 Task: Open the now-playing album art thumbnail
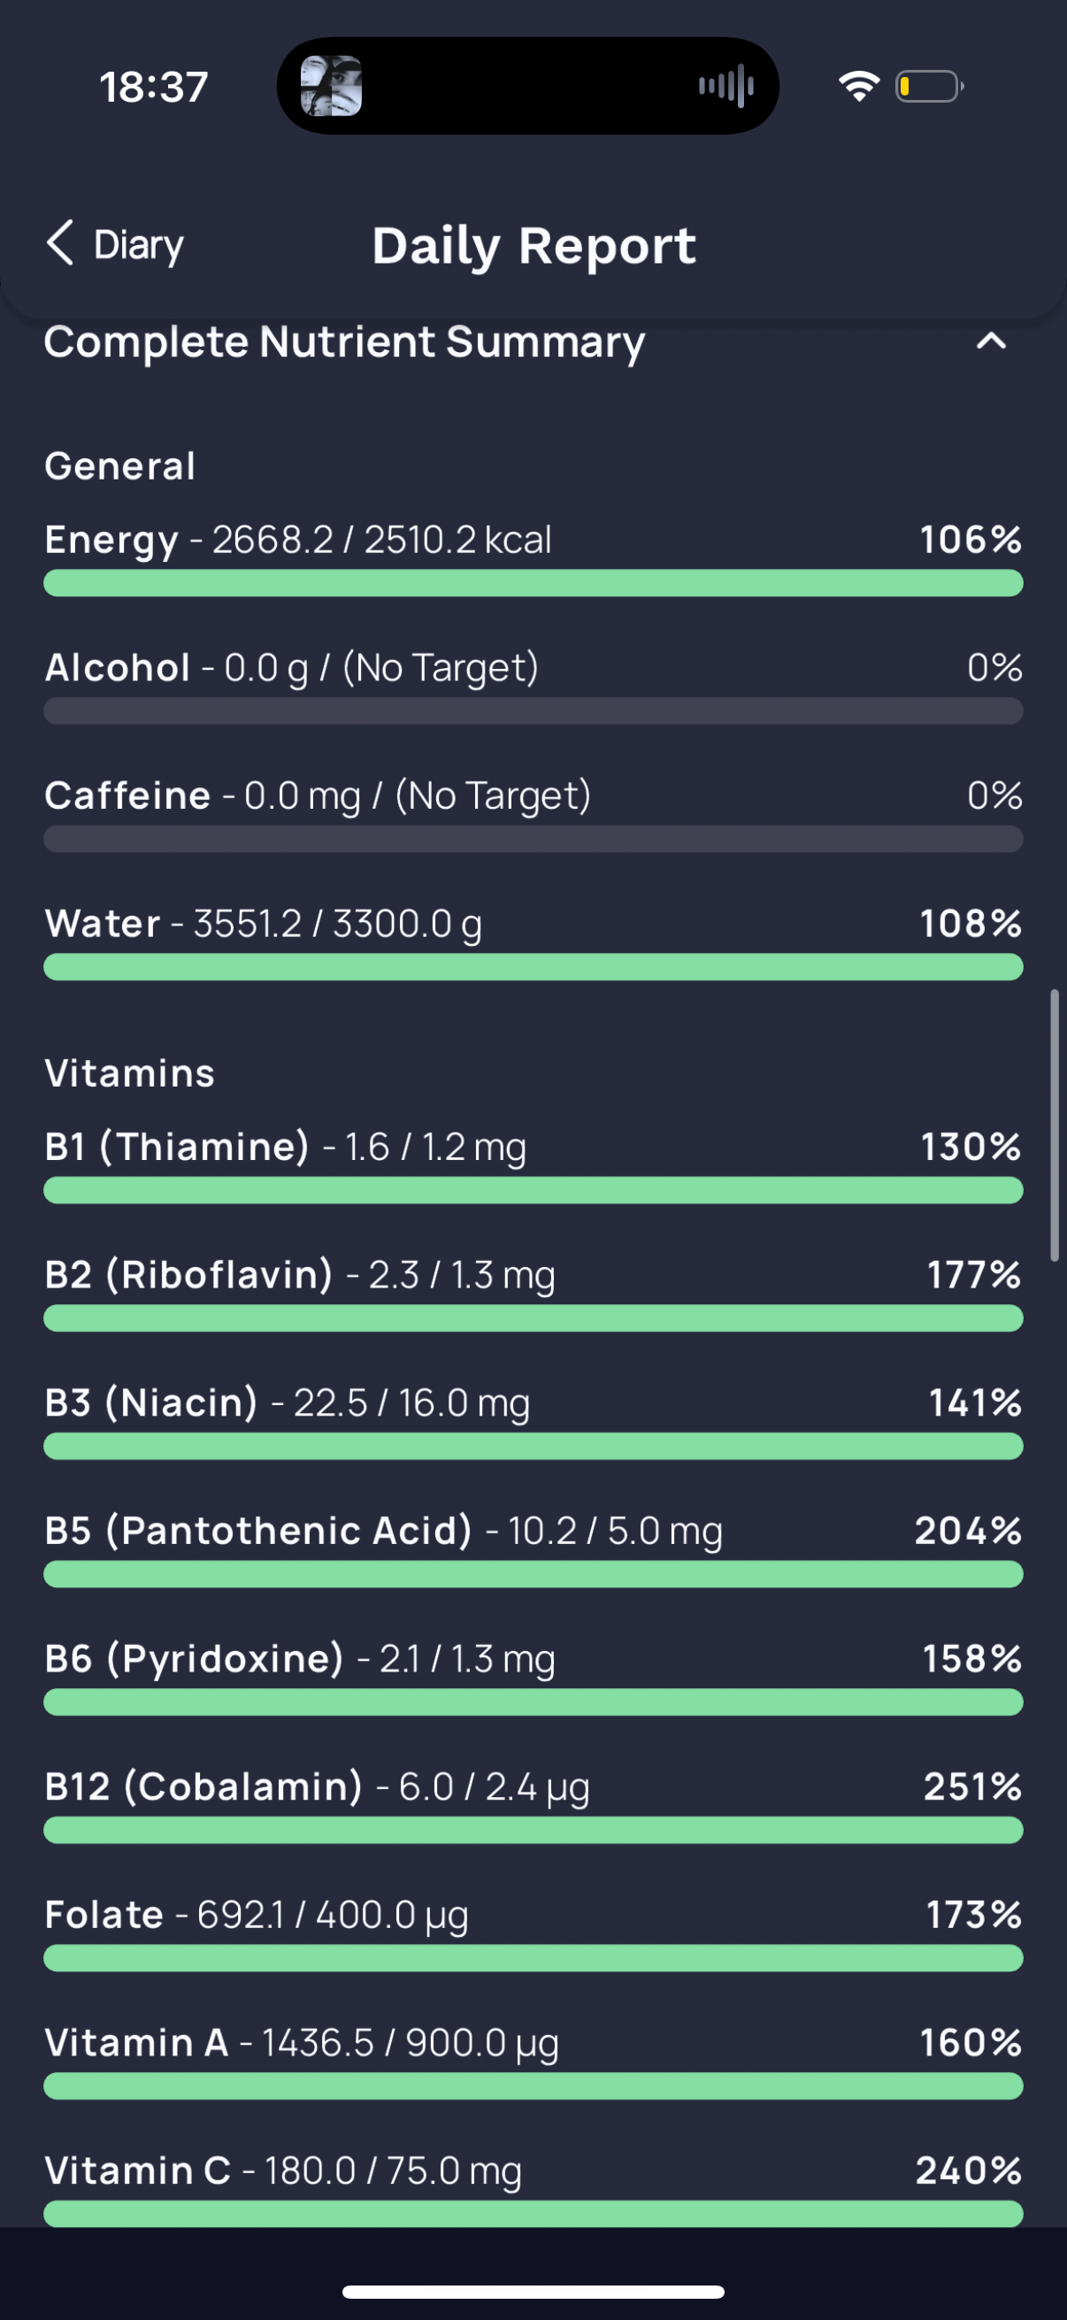pos(332,87)
